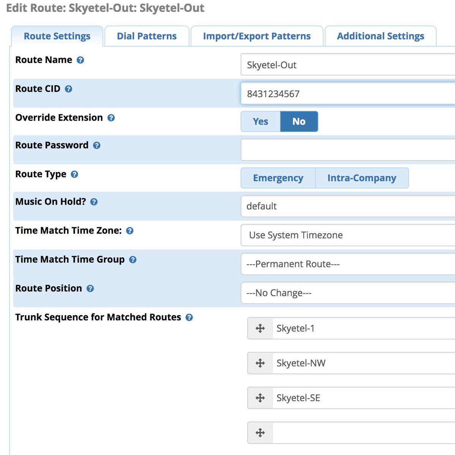This screenshot has width=455, height=455.
Task: Click move handle of the empty trunk row
Action: 260,433
